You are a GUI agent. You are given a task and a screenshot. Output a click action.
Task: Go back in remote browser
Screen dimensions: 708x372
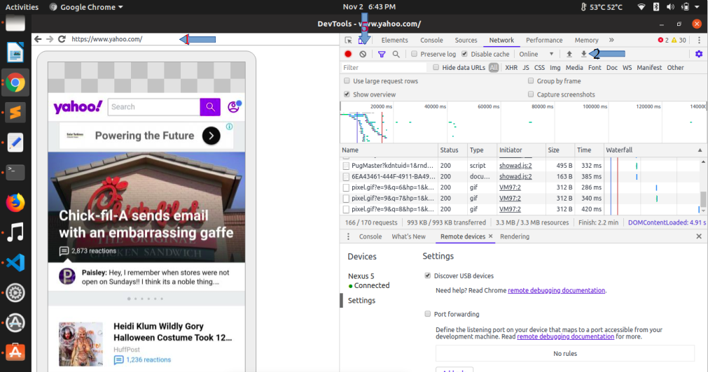38,39
